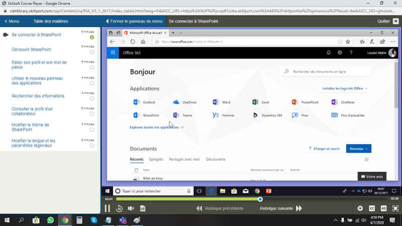
Task: Open Table des matières tab
Action: tap(51, 21)
